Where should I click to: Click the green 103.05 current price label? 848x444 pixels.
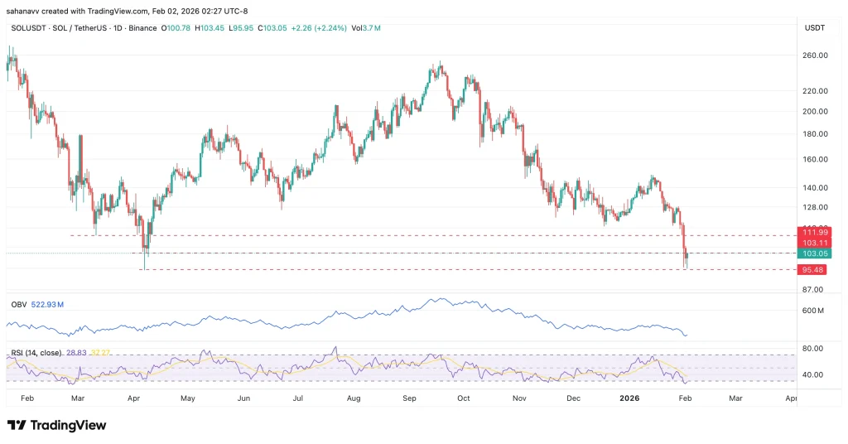point(809,253)
